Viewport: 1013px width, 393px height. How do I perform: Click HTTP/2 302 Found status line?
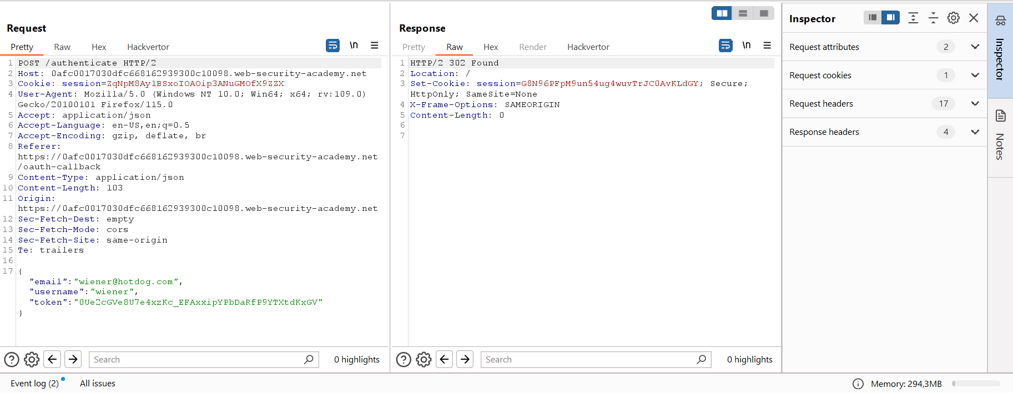[x=455, y=63]
